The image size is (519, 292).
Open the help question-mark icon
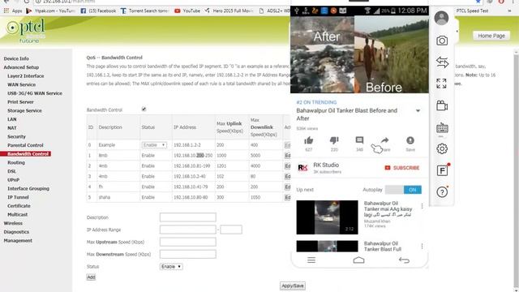tap(442, 192)
